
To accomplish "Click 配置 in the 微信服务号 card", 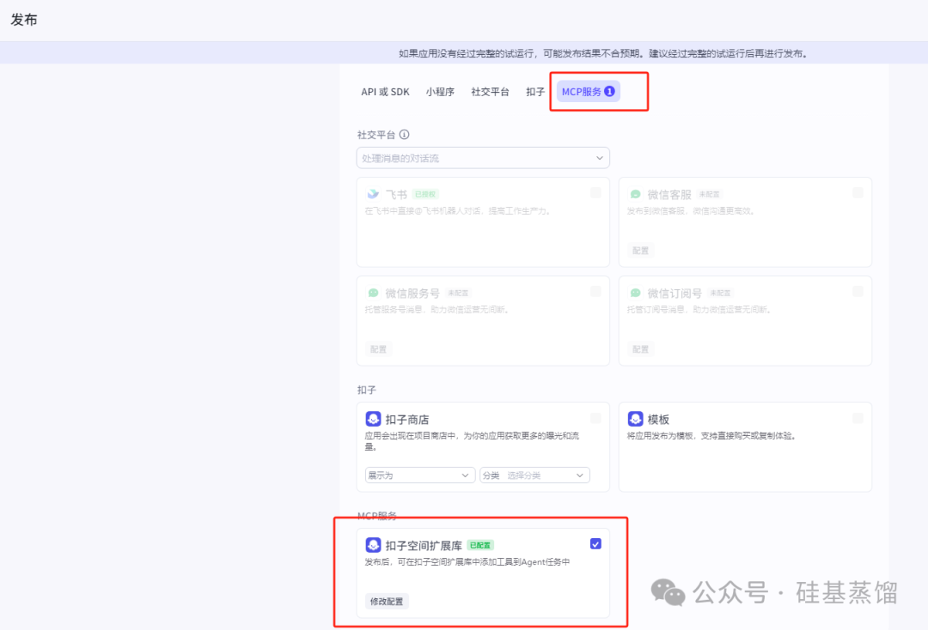I will (x=378, y=349).
